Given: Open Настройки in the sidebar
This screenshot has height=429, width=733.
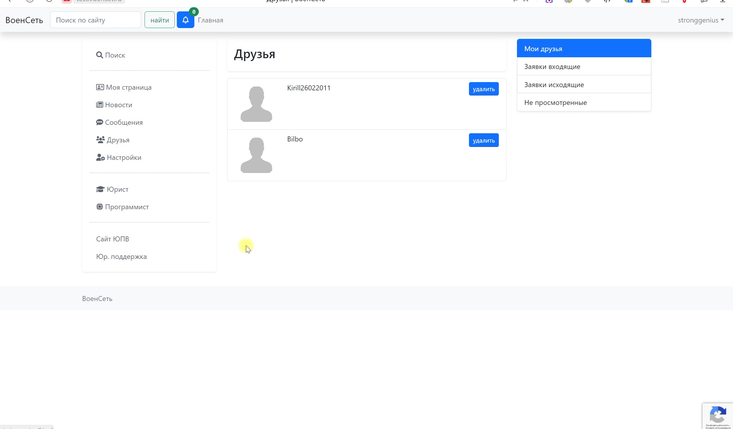Looking at the screenshot, I should [x=119, y=158].
